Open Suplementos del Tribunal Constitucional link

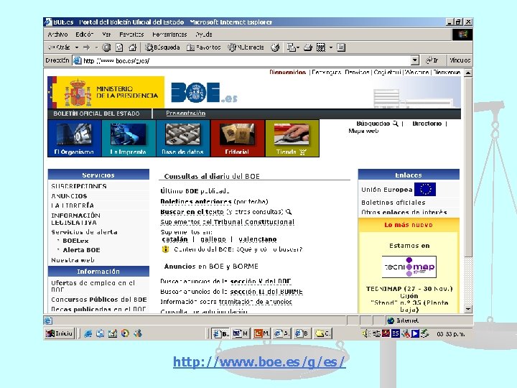[227, 222]
